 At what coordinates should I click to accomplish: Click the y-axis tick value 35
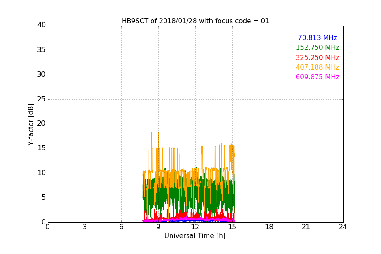coord(41,50)
